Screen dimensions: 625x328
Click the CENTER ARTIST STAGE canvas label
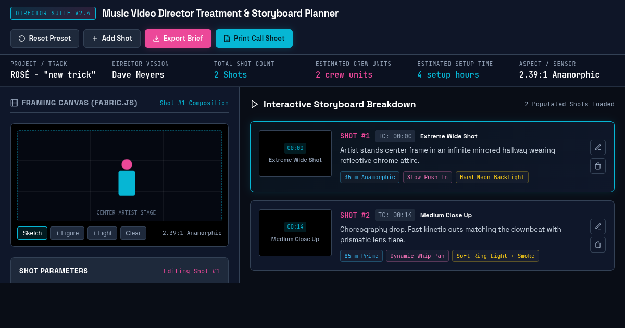click(x=126, y=213)
